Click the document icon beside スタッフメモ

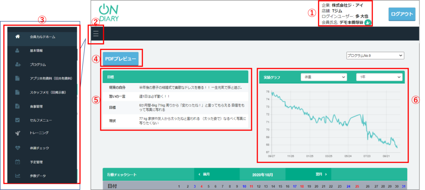tap(17, 92)
